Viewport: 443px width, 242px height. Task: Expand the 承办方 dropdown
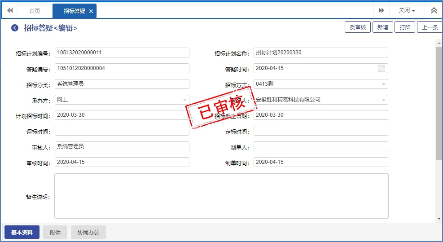[184, 100]
